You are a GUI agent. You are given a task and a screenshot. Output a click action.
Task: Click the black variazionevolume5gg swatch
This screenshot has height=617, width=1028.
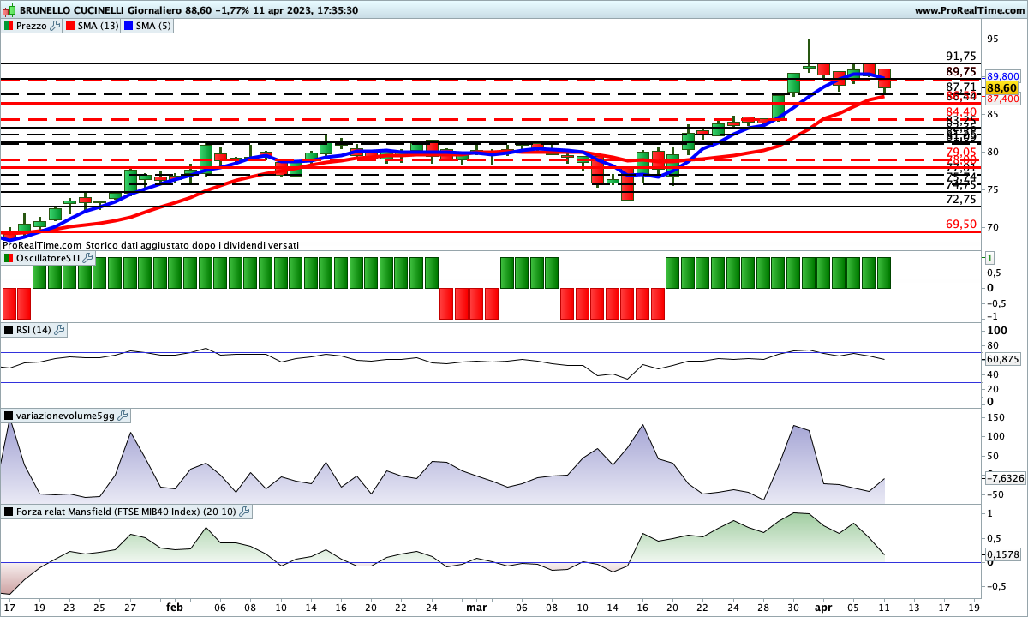coord(9,416)
